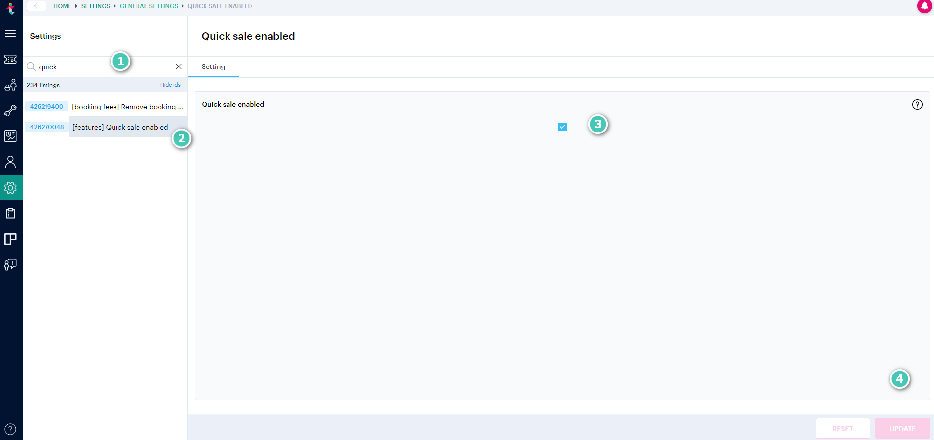Open the products shapes icon in sidebar
Screen dimensions: 934x440
click(10, 85)
